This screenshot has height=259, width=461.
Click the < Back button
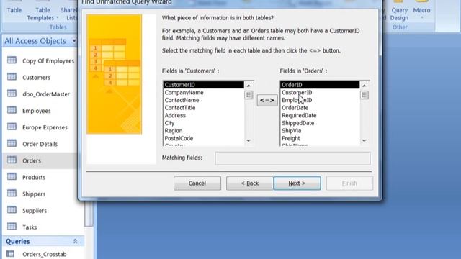[250, 183]
